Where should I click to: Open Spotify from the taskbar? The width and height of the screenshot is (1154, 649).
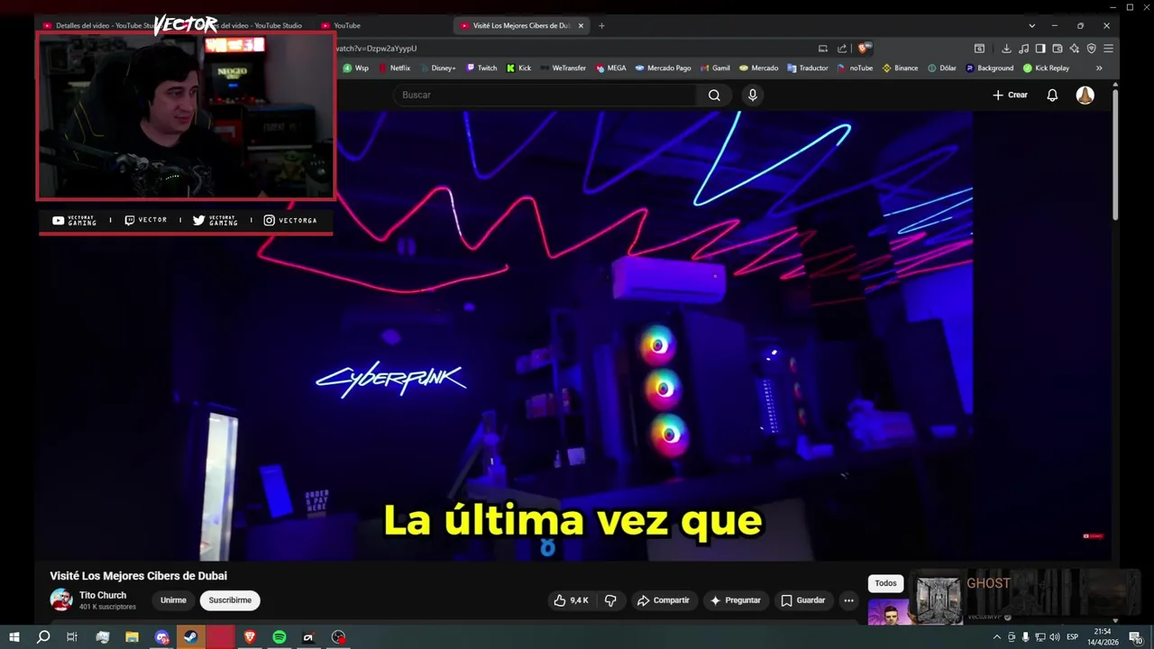(279, 637)
